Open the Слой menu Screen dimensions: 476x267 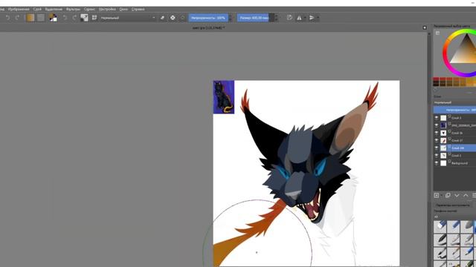[x=37, y=9]
